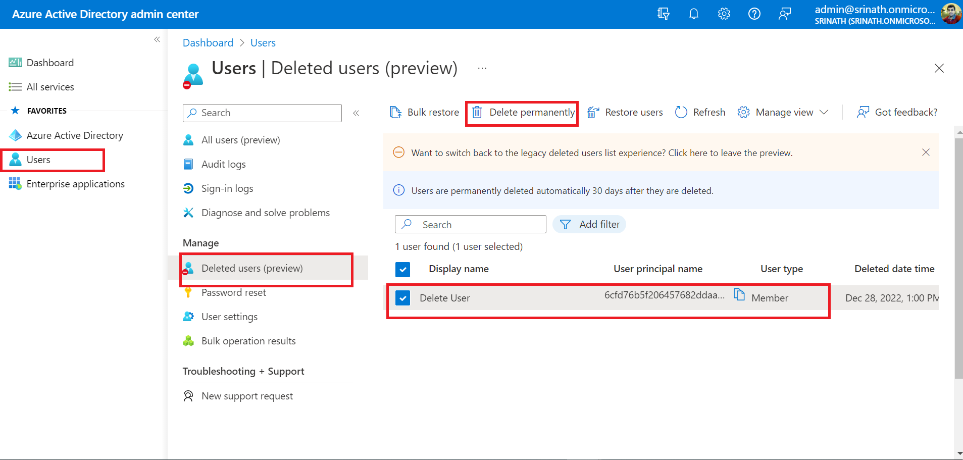This screenshot has width=963, height=460.
Task: Dismiss the legacy experience preview banner
Action: [x=926, y=152]
